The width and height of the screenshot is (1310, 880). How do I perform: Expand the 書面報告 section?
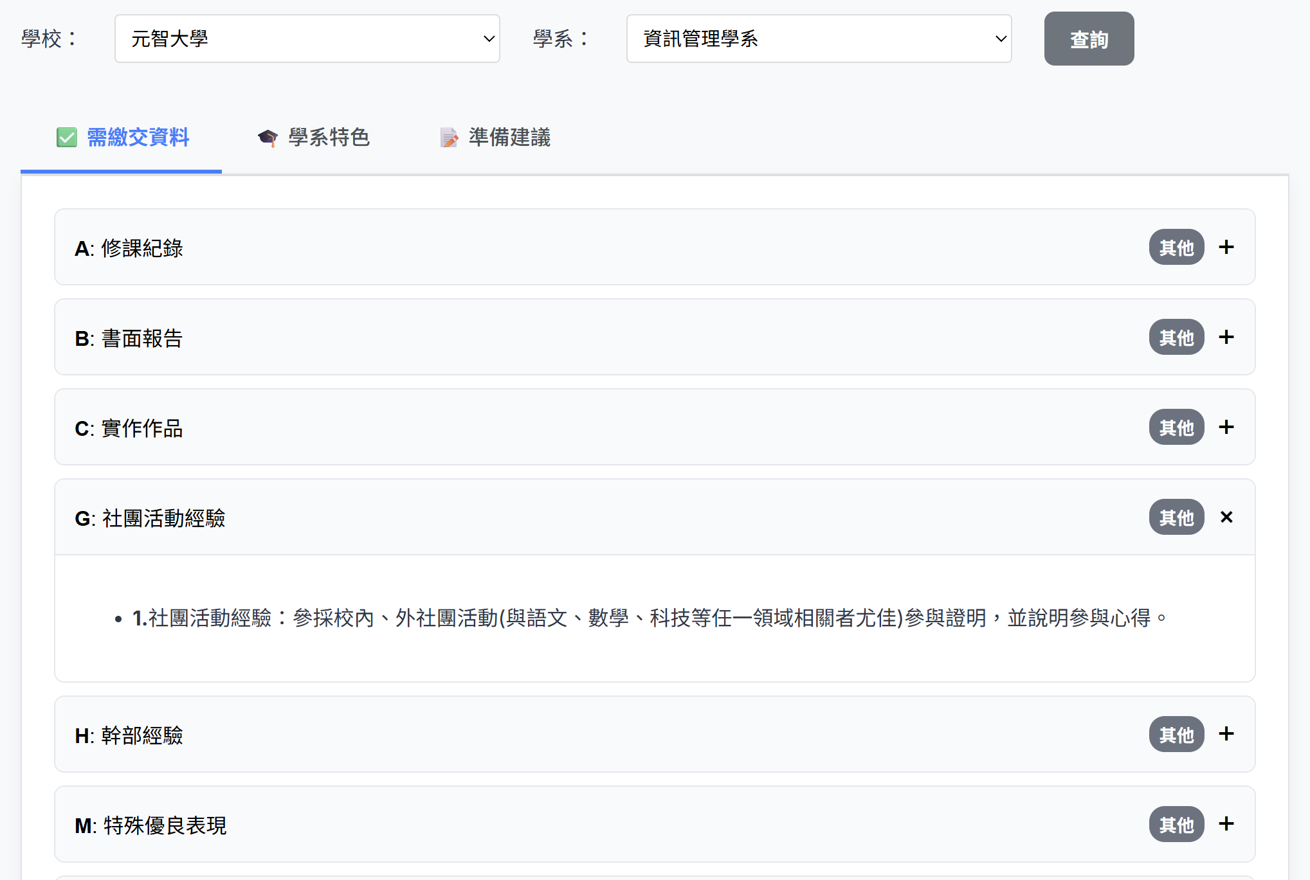[1226, 337]
